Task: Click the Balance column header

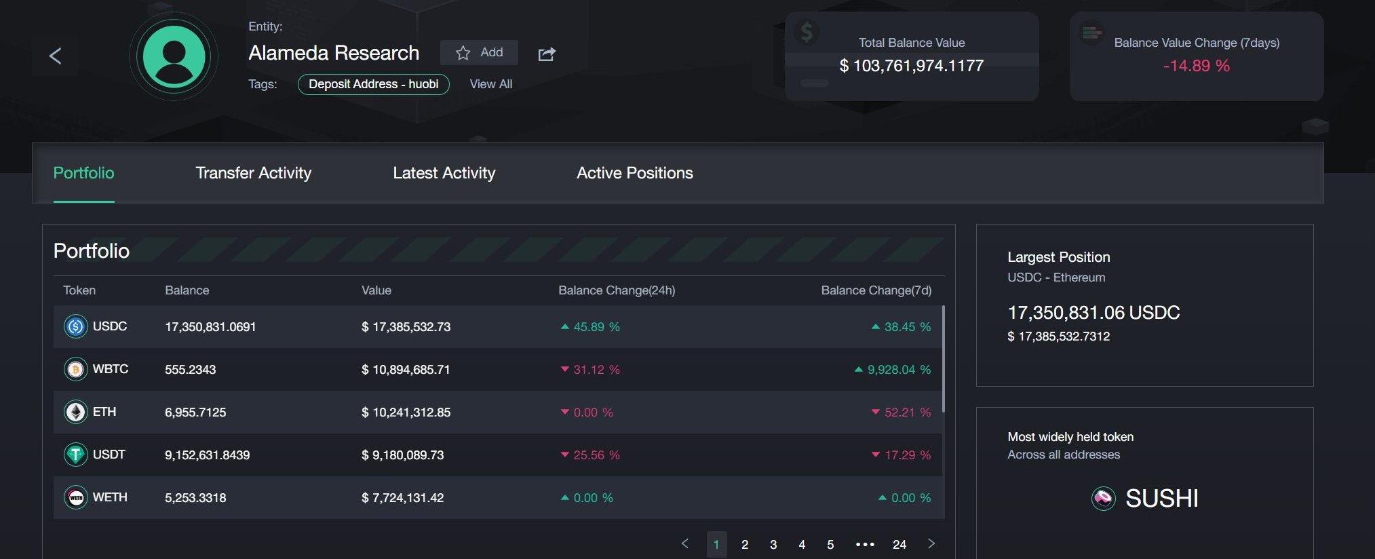Action: tap(187, 290)
